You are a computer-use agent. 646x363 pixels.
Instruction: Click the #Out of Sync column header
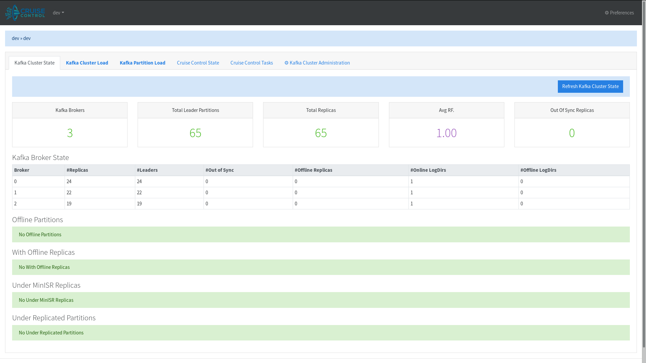(x=248, y=170)
